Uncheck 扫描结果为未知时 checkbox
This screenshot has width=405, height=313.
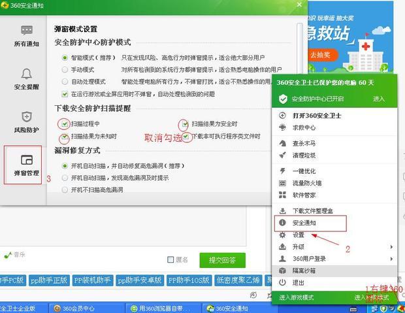click(65, 136)
